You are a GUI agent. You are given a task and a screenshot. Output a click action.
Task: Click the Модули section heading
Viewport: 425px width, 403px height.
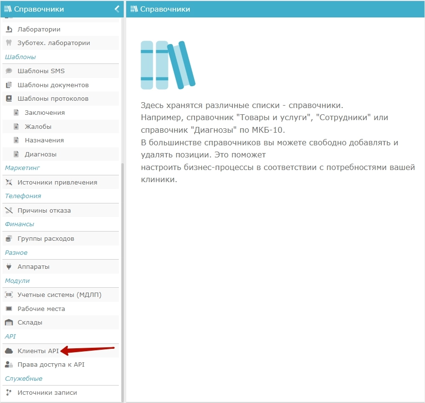pos(17,280)
